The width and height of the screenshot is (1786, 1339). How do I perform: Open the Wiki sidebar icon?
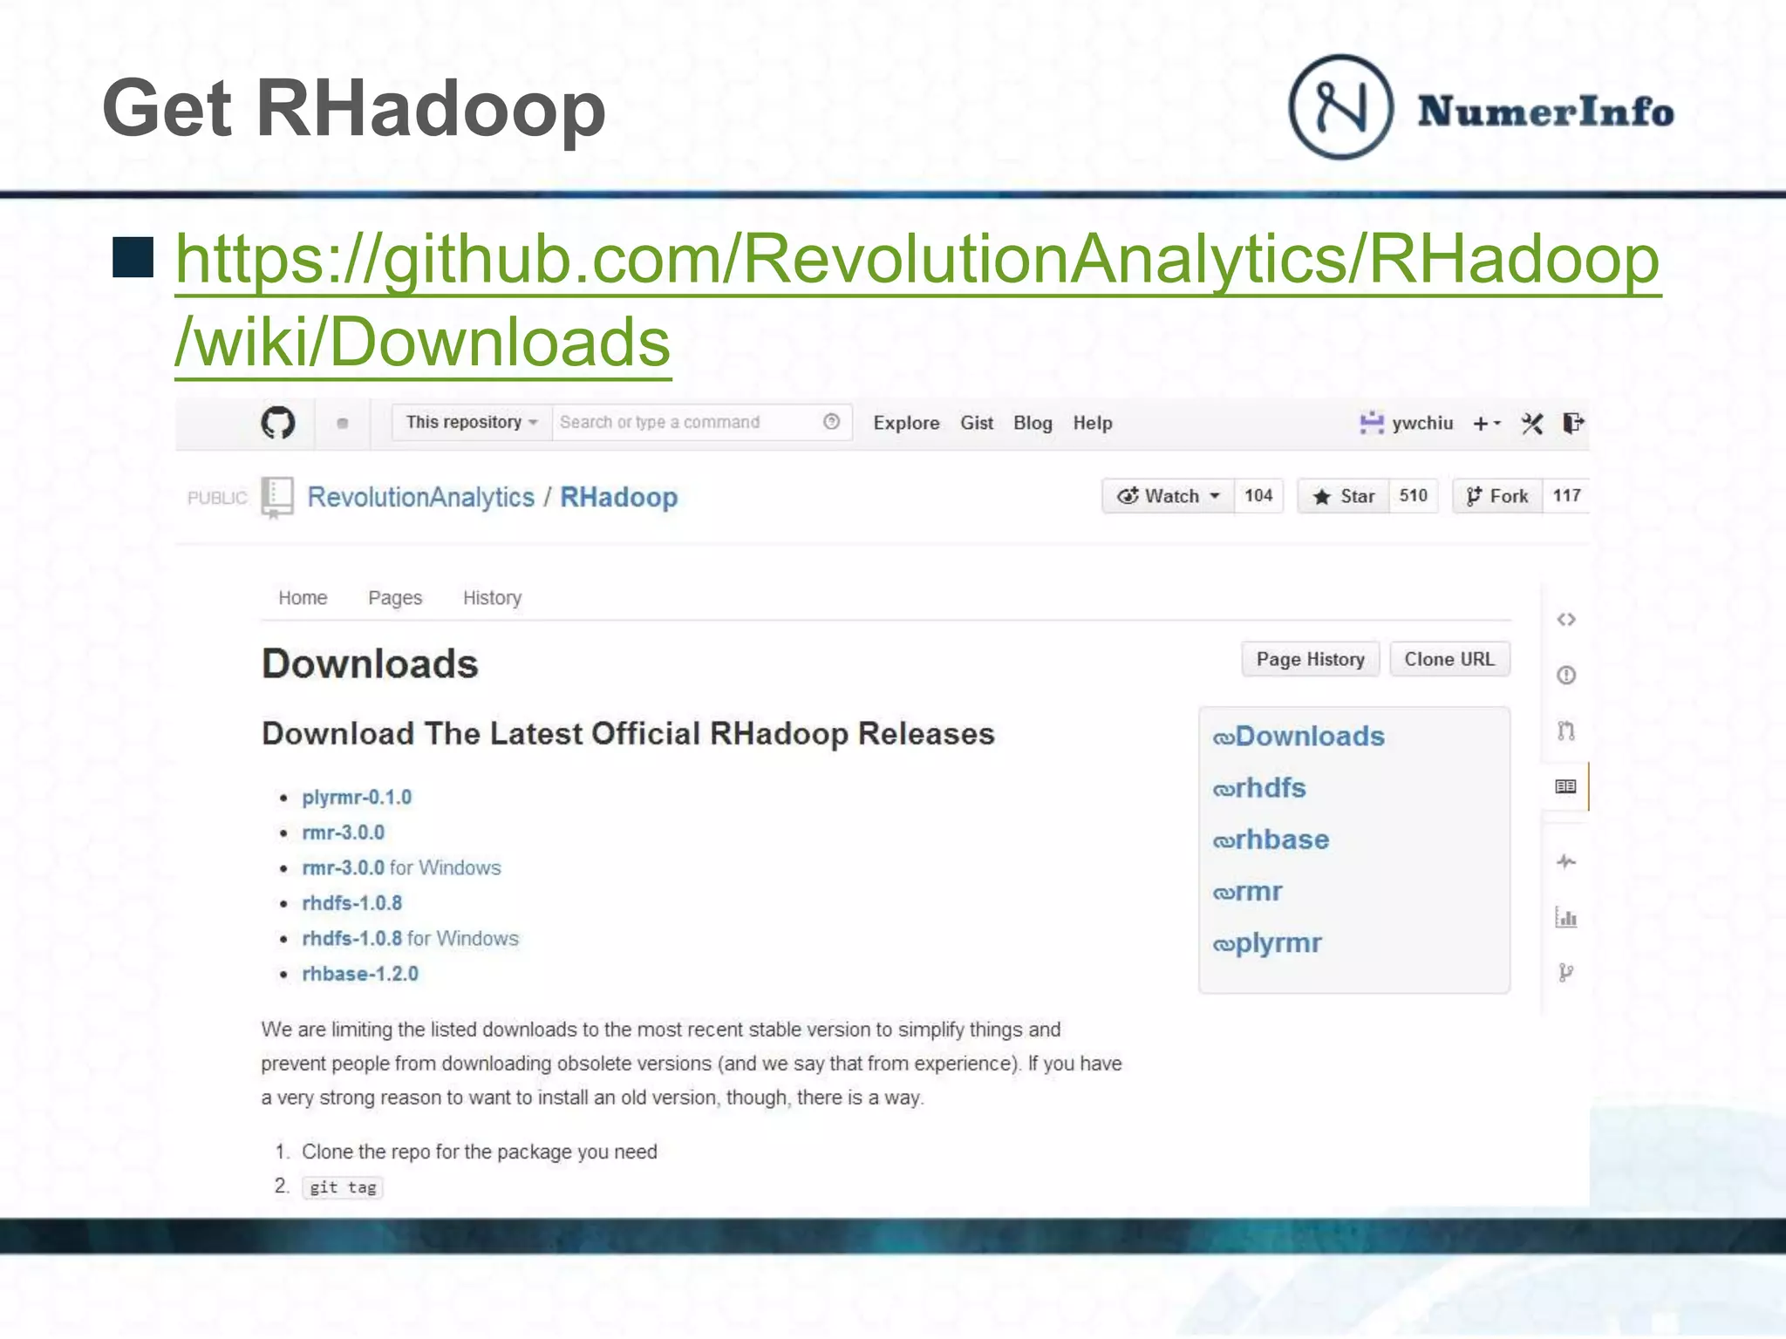pyautogui.click(x=1566, y=786)
